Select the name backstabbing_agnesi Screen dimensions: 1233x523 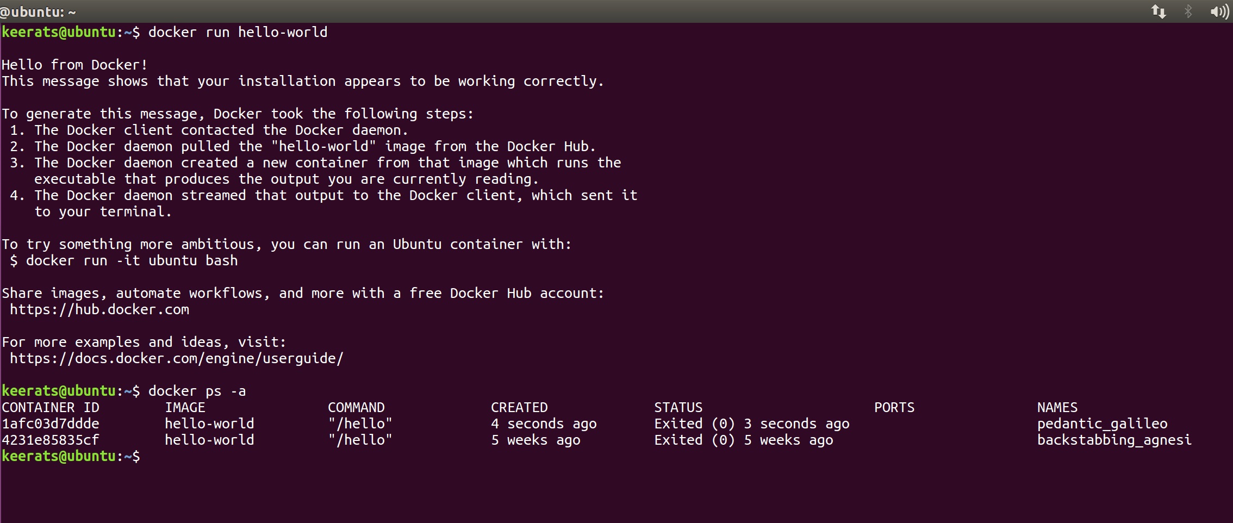1114,440
